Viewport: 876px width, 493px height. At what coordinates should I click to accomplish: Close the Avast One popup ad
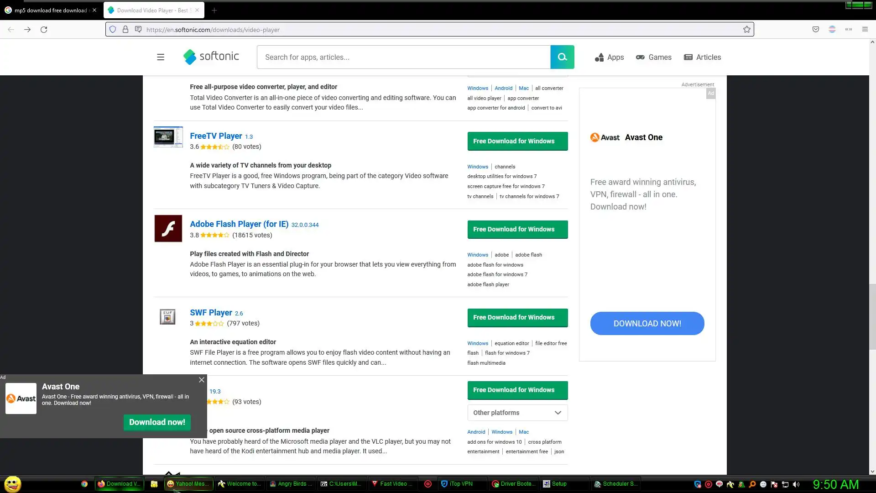(201, 380)
